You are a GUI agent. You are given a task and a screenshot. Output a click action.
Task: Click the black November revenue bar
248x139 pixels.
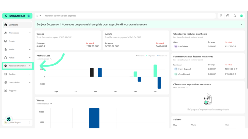point(92,72)
